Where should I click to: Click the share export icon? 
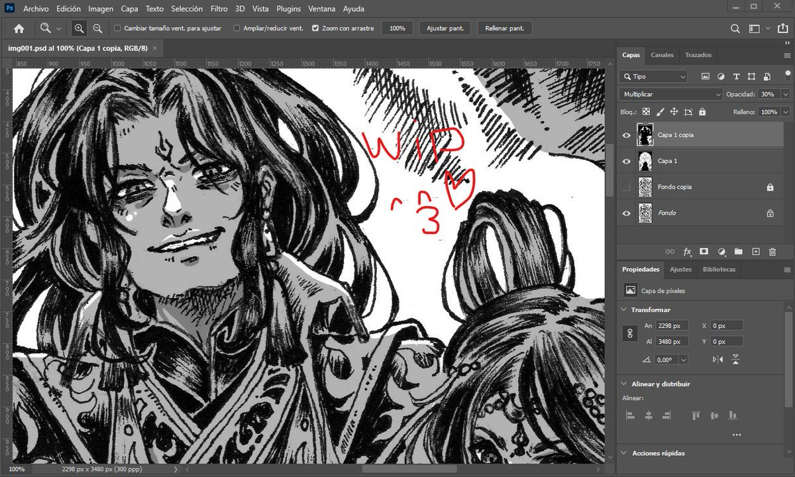pyautogui.click(x=784, y=28)
